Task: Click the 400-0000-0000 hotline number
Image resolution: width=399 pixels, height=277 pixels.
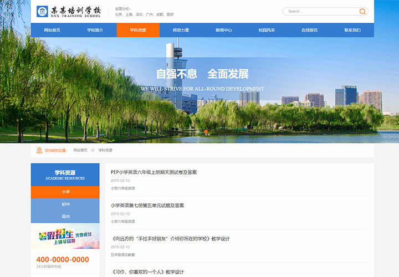Action: tap(63, 259)
